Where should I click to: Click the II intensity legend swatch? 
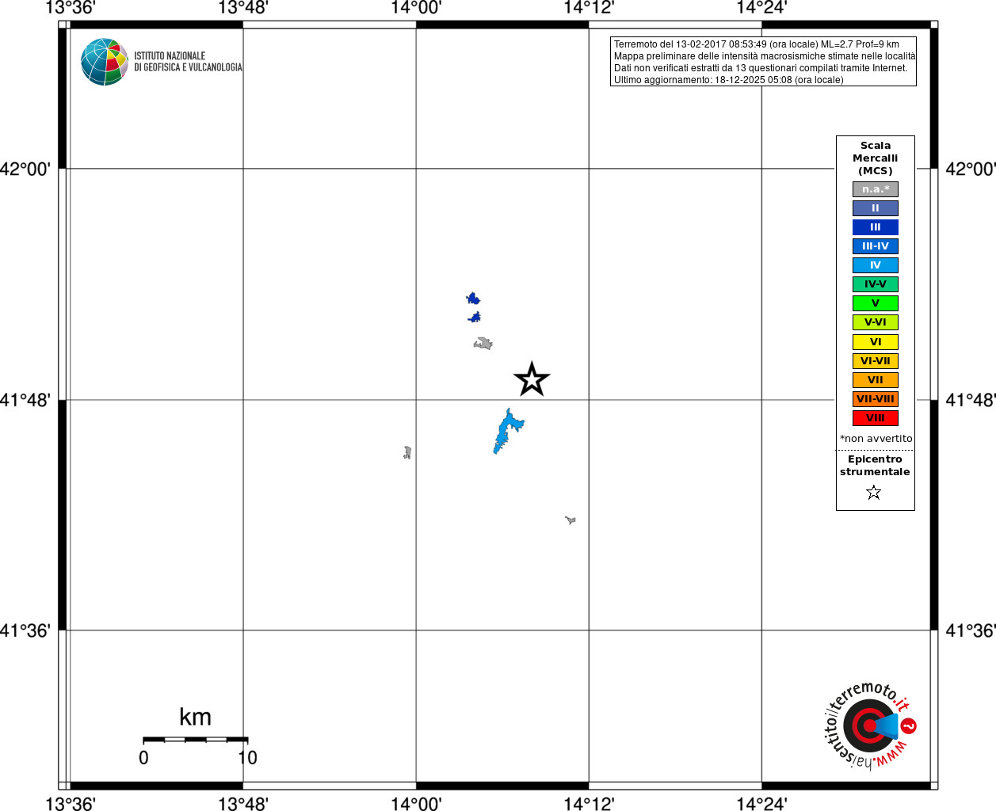click(x=876, y=208)
